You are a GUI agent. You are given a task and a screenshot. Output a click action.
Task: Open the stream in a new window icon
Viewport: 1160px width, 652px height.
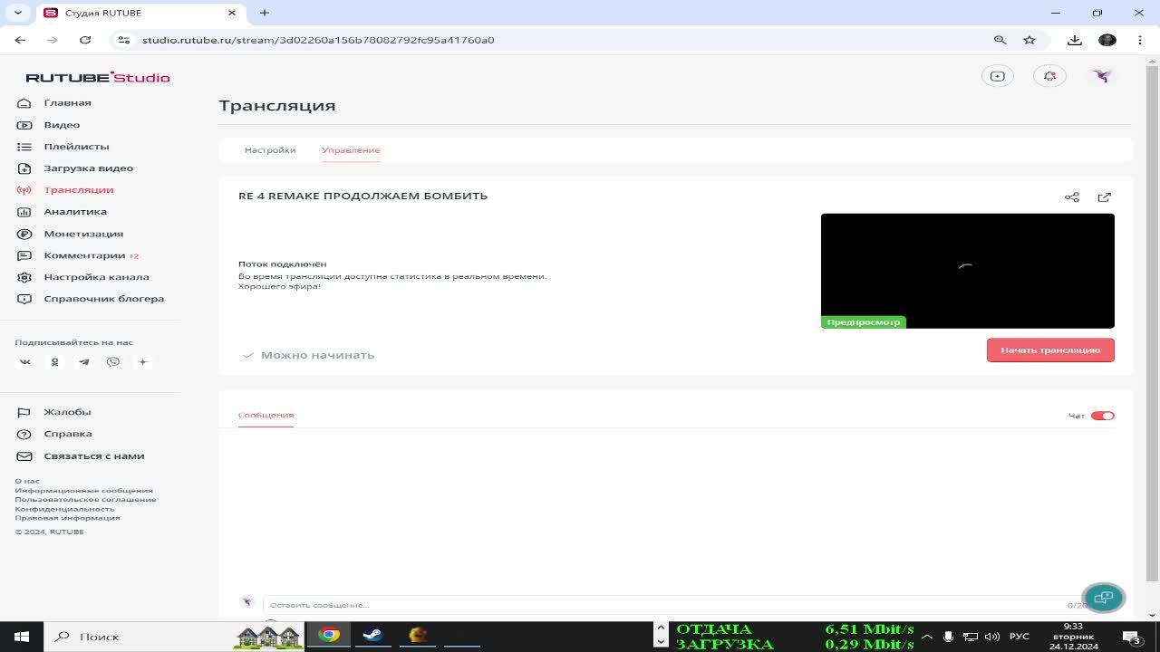pyautogui.click(x=1104, y=197)
